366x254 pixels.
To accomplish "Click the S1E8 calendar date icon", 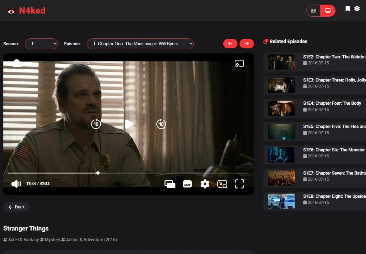I will point(305,202).
